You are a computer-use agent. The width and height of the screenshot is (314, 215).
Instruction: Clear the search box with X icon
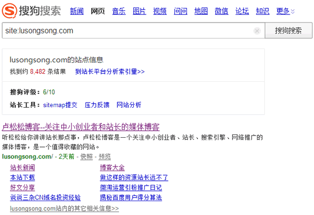click(x=257, y=31)
